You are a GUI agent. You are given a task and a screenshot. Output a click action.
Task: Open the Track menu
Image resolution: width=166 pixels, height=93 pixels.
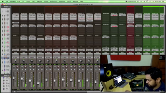point(33,2)
